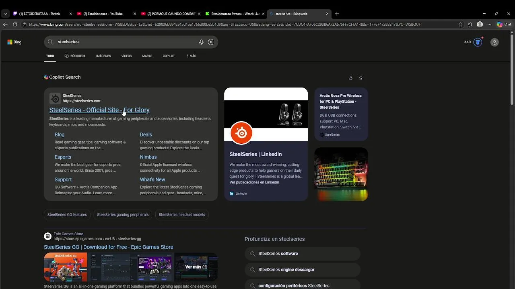This screenshot has height=289, width=515.
Task: Click Ver más on image thumbnails
Action: pos(196,267)
